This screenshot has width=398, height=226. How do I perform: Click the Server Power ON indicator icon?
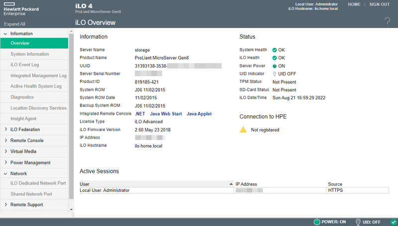[x=275, y=66]
